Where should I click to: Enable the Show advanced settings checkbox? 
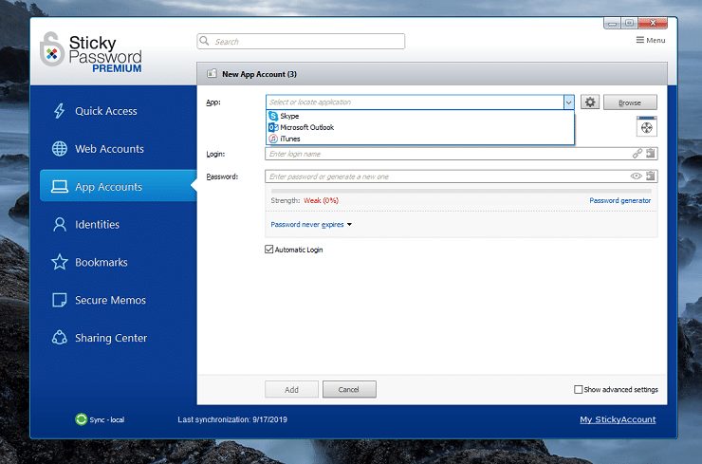[x=579, y=389]
